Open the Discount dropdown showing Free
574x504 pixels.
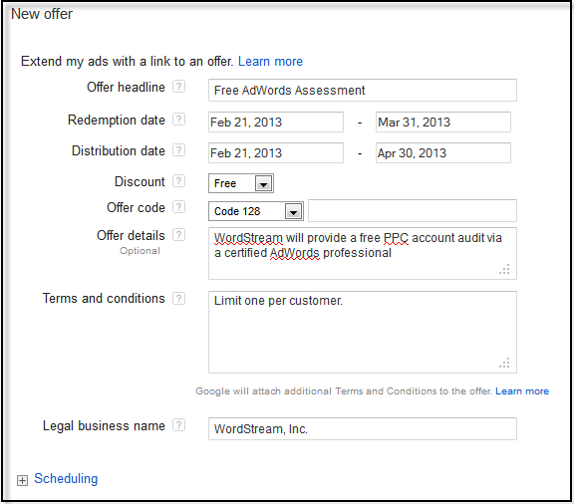coord(241,183)
